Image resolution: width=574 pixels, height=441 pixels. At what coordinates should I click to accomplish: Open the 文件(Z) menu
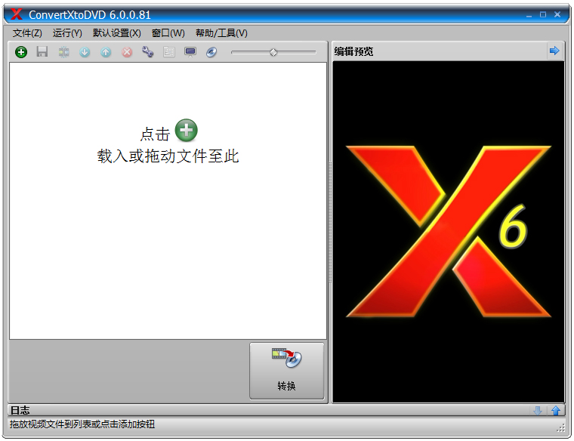point(27,33)
